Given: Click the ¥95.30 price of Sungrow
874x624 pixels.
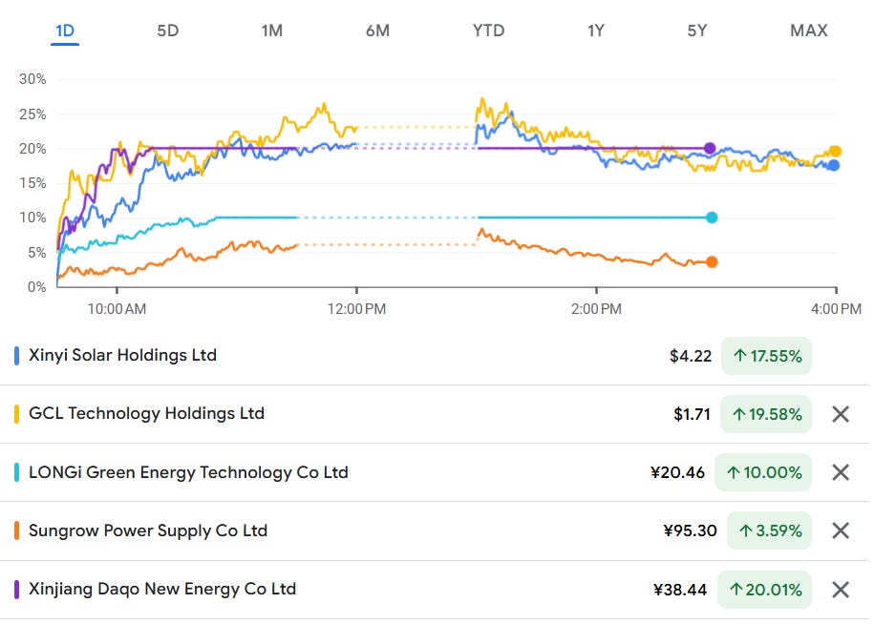Looking at the screenshot, I should (690, 530).
